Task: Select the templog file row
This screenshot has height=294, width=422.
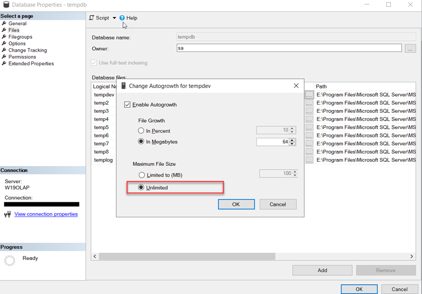Action: (103, 160)
